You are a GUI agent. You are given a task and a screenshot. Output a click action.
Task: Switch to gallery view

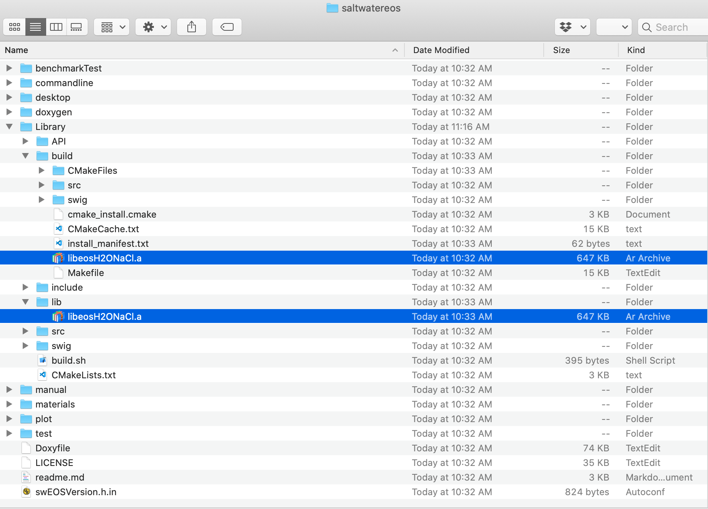point(77,27)
